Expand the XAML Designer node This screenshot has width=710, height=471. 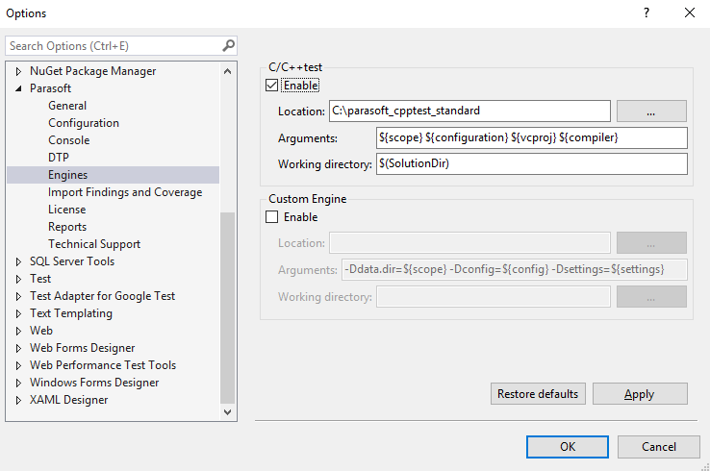coord(18,401)
